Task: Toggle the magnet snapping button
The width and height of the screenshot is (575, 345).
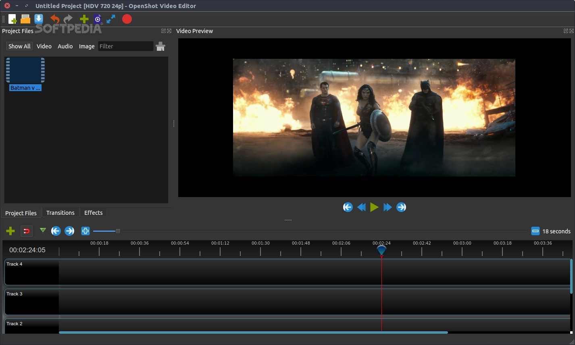Action: pyautogui.click(x=26, y=231)
